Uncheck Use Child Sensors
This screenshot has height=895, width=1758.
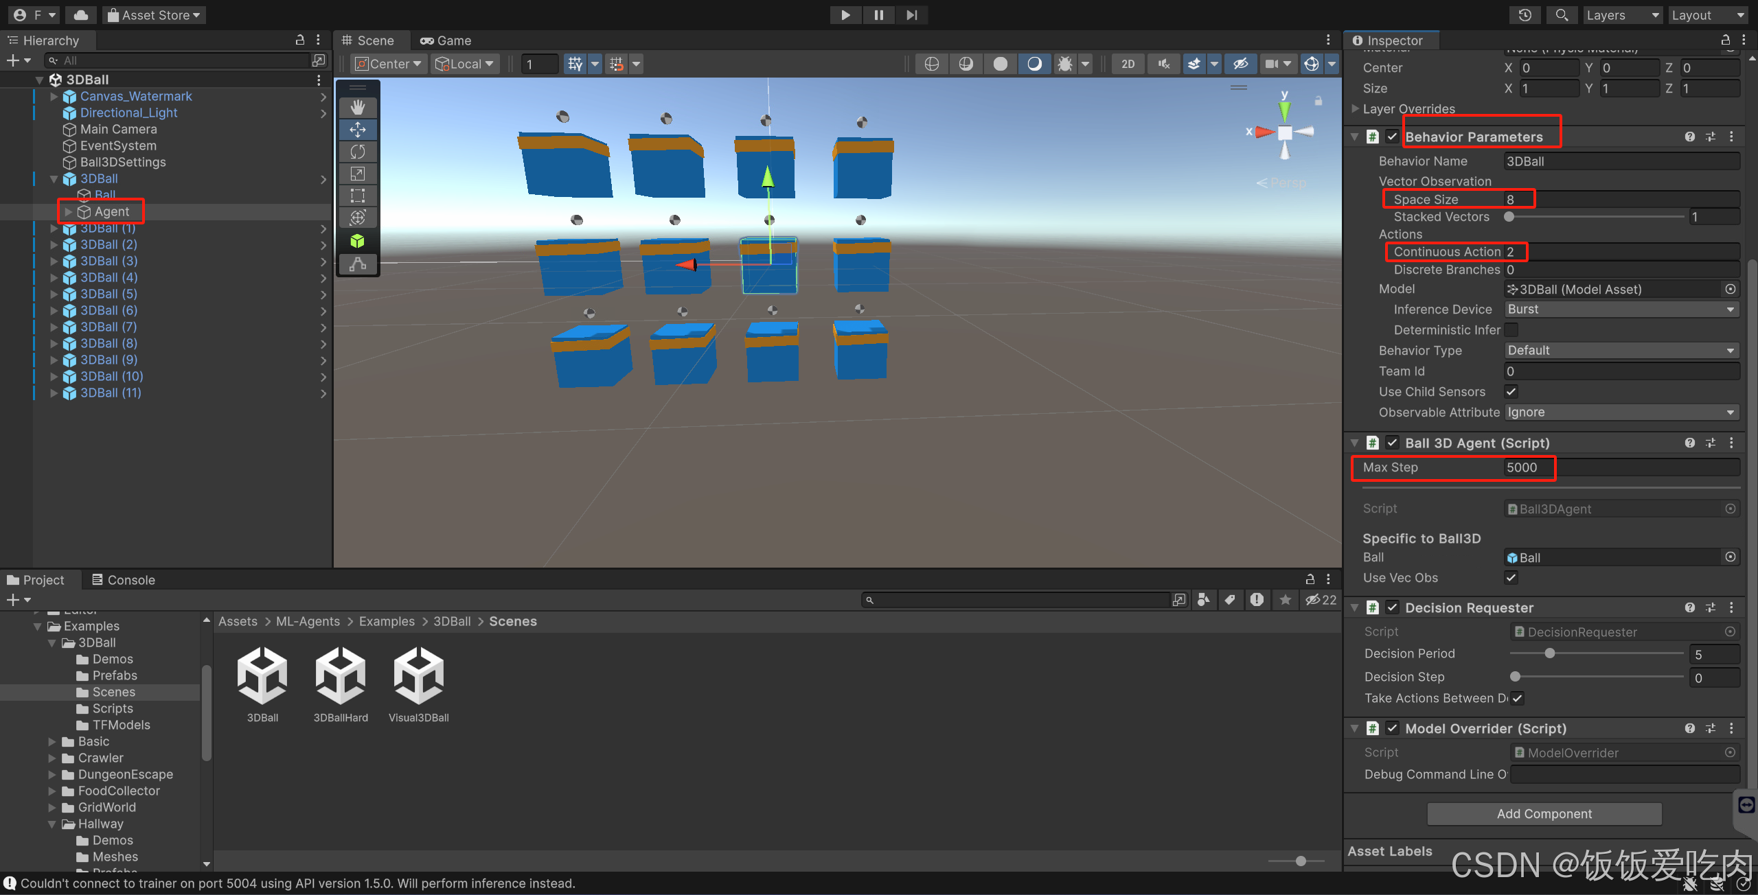1511,392
